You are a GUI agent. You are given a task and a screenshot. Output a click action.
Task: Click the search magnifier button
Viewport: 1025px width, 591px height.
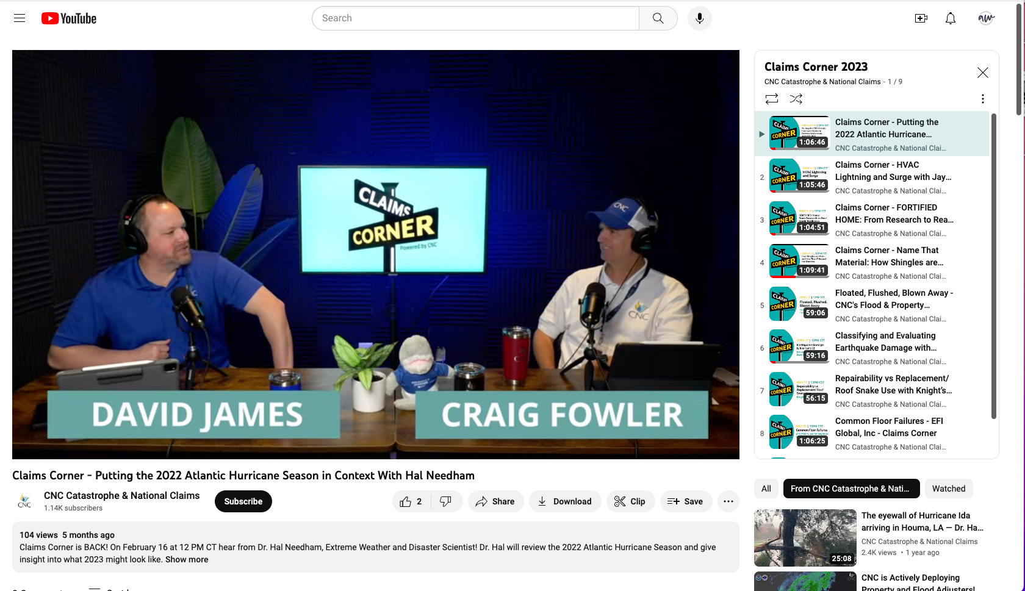[658, 18]
